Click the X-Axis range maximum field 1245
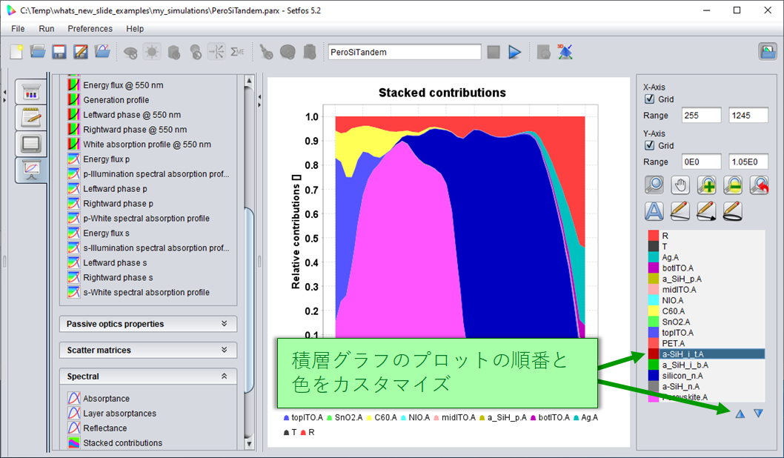Screen dimensions: 784x458 pyautogui.click(x=748, y=116)
